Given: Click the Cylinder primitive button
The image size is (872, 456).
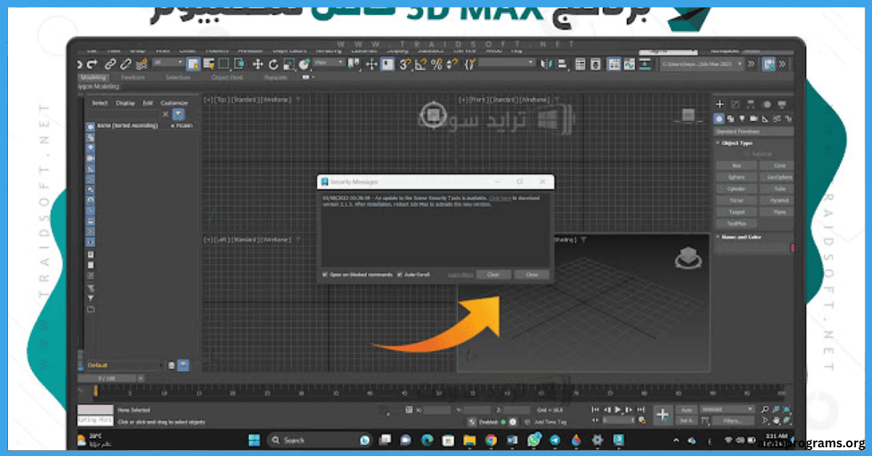Looking at the screenshot, I should tap(737, 189).
